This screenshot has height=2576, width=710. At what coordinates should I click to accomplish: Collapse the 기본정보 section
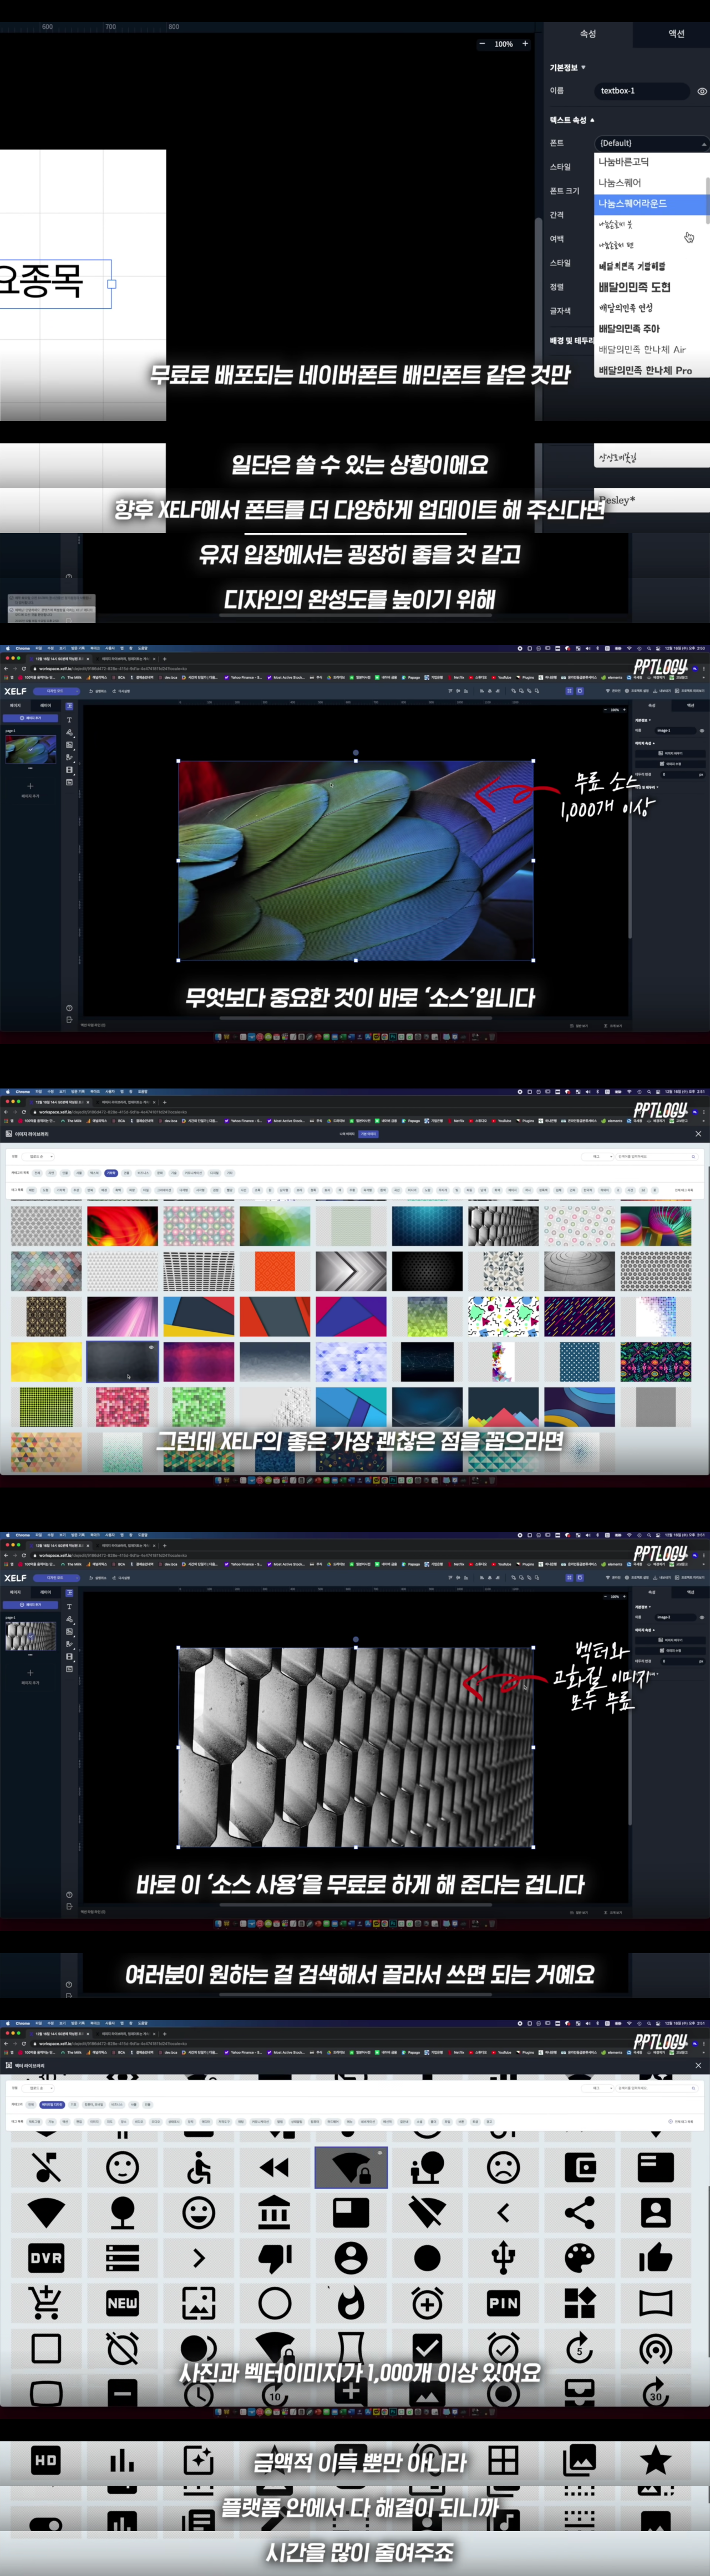[567, 68]
